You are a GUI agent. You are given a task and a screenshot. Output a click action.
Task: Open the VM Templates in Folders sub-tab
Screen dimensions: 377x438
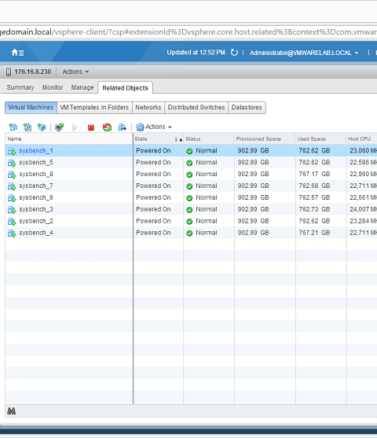pos(94,107)
